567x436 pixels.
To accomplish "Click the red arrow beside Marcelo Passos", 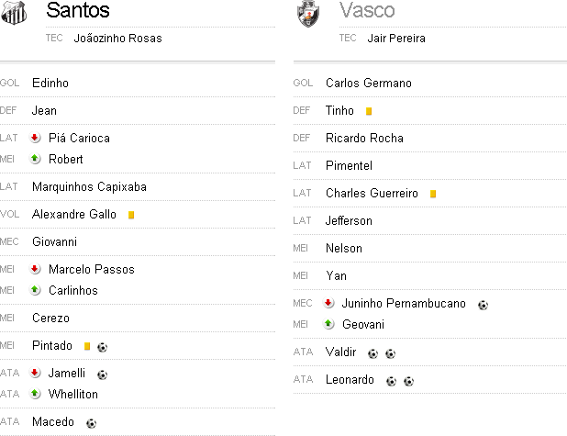I will [36, 269].
